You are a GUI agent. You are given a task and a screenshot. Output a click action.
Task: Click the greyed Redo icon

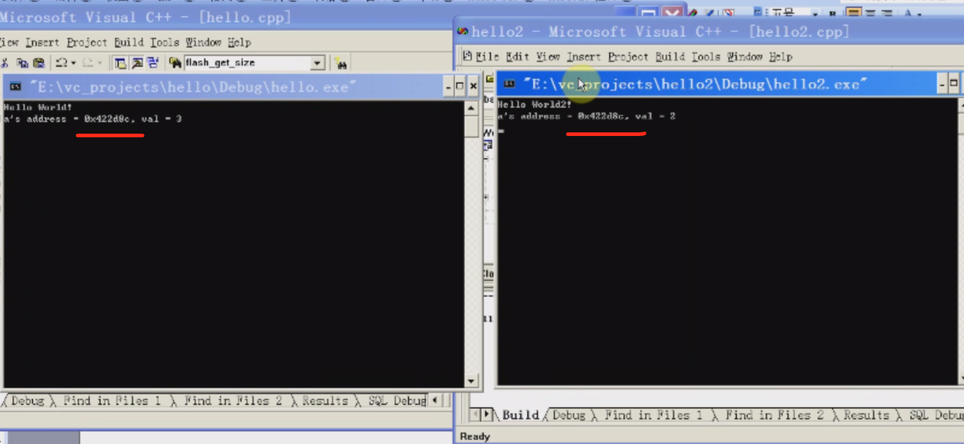tap(88, 63)
